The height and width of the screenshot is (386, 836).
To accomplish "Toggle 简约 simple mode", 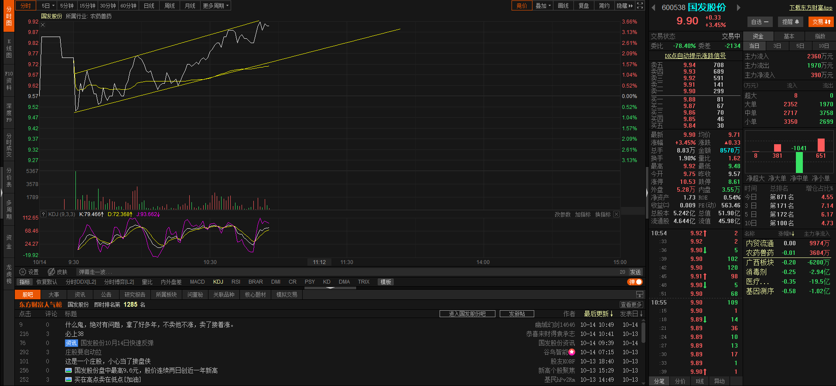I will 604,6.
